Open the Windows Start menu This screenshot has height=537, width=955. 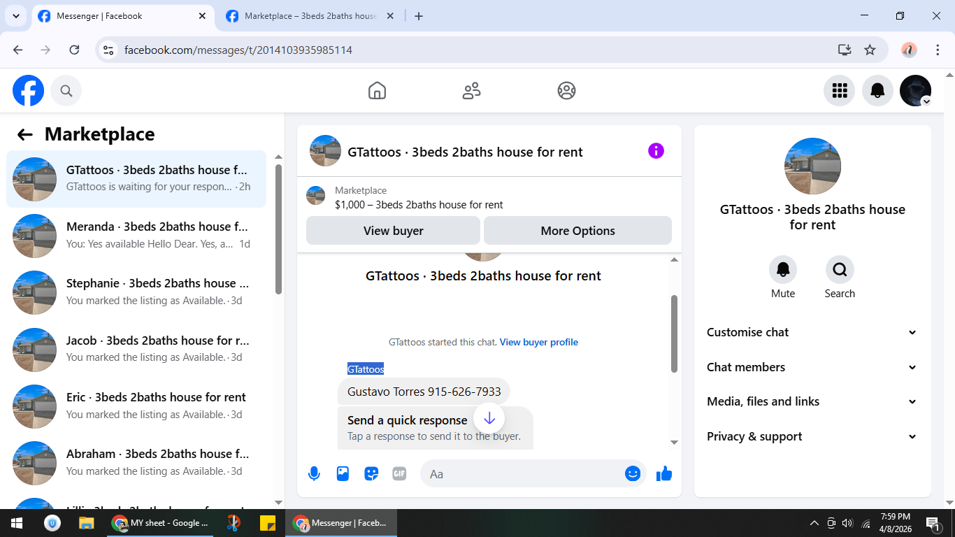tap(17, 523)
